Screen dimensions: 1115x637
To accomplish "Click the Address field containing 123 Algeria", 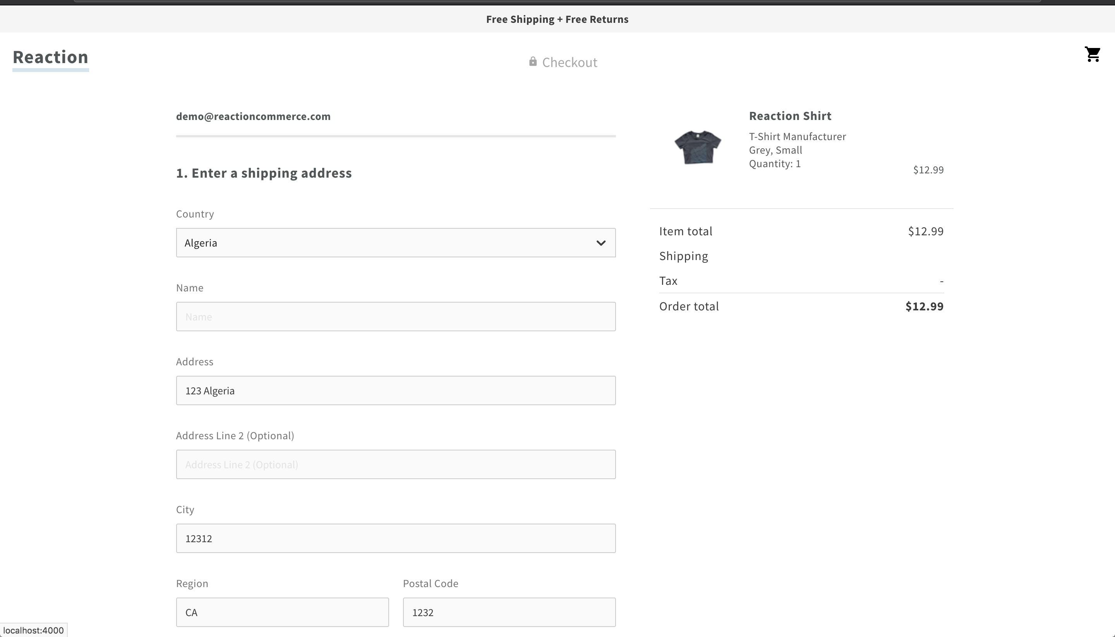I will 395,390.
